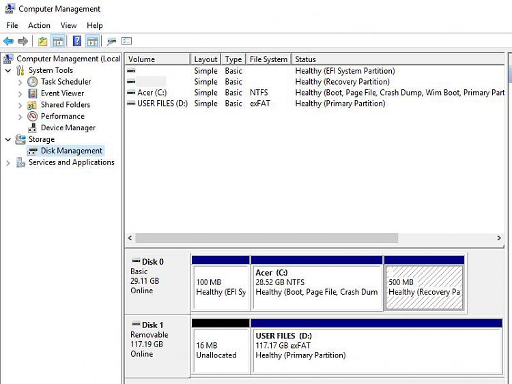Click the USER FILES (D:) volume drive icon
Image resolution: width=512 pixels, height=384 pixels.
click(x=131, y=104)
